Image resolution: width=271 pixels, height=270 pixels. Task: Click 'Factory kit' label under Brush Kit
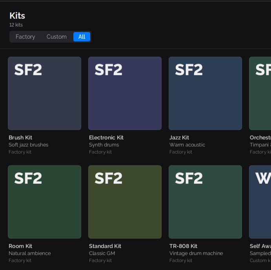tap(20, 152)
